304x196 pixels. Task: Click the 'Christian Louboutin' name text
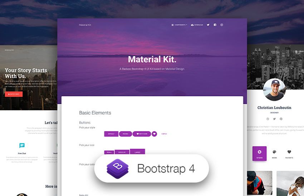click(x=274, y=108)
